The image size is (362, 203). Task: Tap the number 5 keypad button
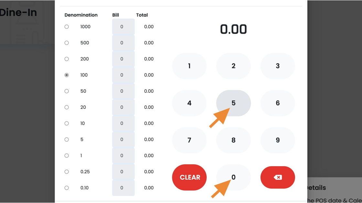[233, 103]
